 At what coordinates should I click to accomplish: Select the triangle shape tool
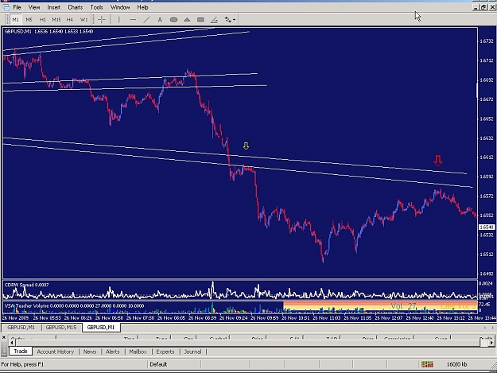click(x=187, y=20)
